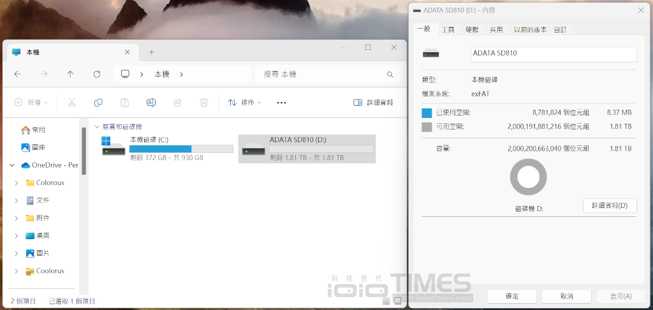653x310 pixels.
Task: Toggle the 詳細資料 details pane
Action: click(x=373, y=102)
